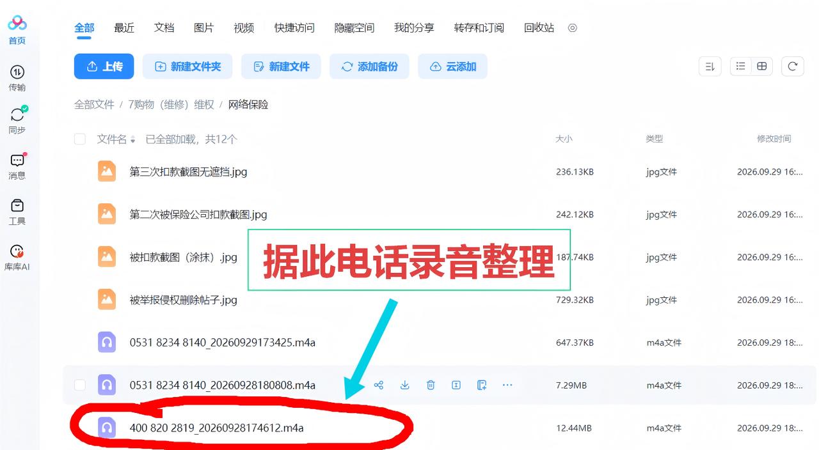The height and width of the screenshot is (450, 819).
Task: Click the image icon of 被扣款截图（涂抹）.jpg
Action: [x=107, y=257]
